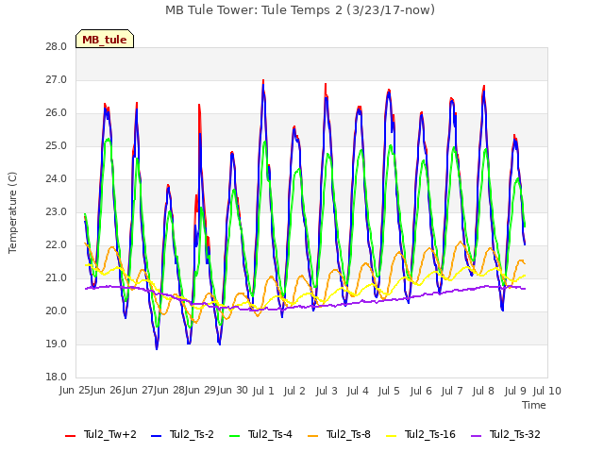Click the Jul 8 x-axis tick label
This screenshot has height=453, width=604.
(x=483, y=391)
